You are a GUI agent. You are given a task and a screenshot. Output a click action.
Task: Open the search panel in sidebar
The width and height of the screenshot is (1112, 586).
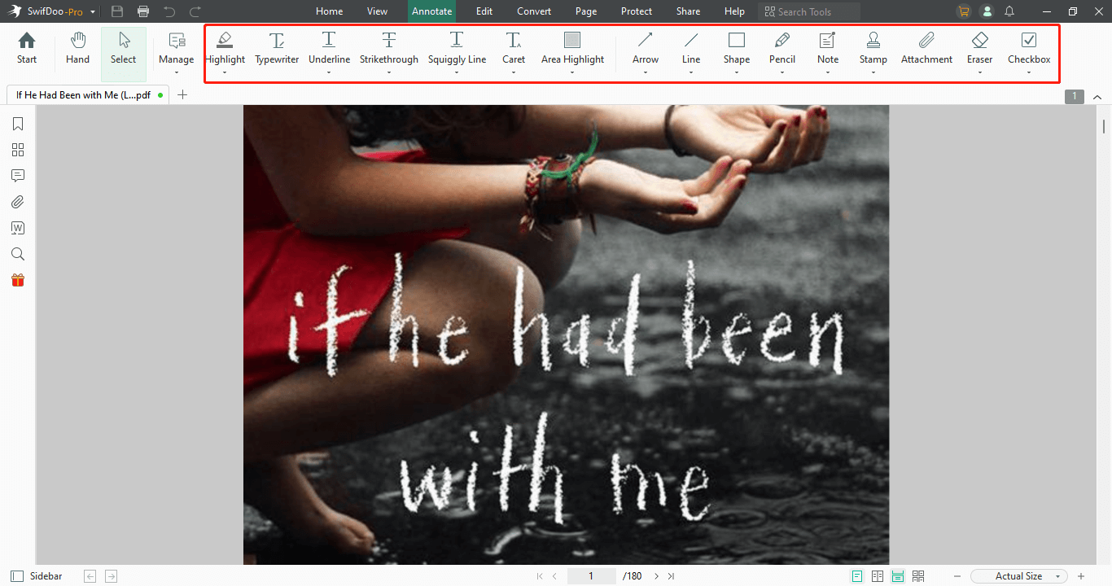tap(18, 254)
